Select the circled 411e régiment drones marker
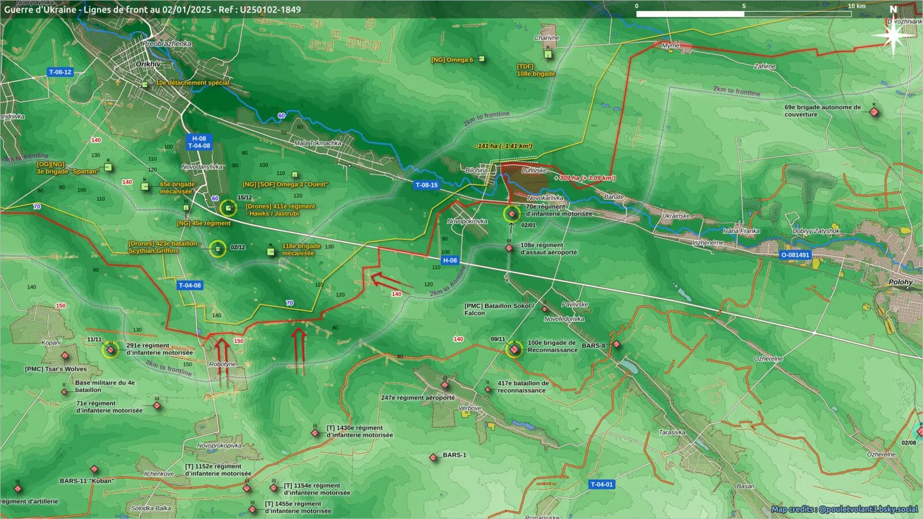The width and height of the screenshot is (923, 519). point(228,208)
